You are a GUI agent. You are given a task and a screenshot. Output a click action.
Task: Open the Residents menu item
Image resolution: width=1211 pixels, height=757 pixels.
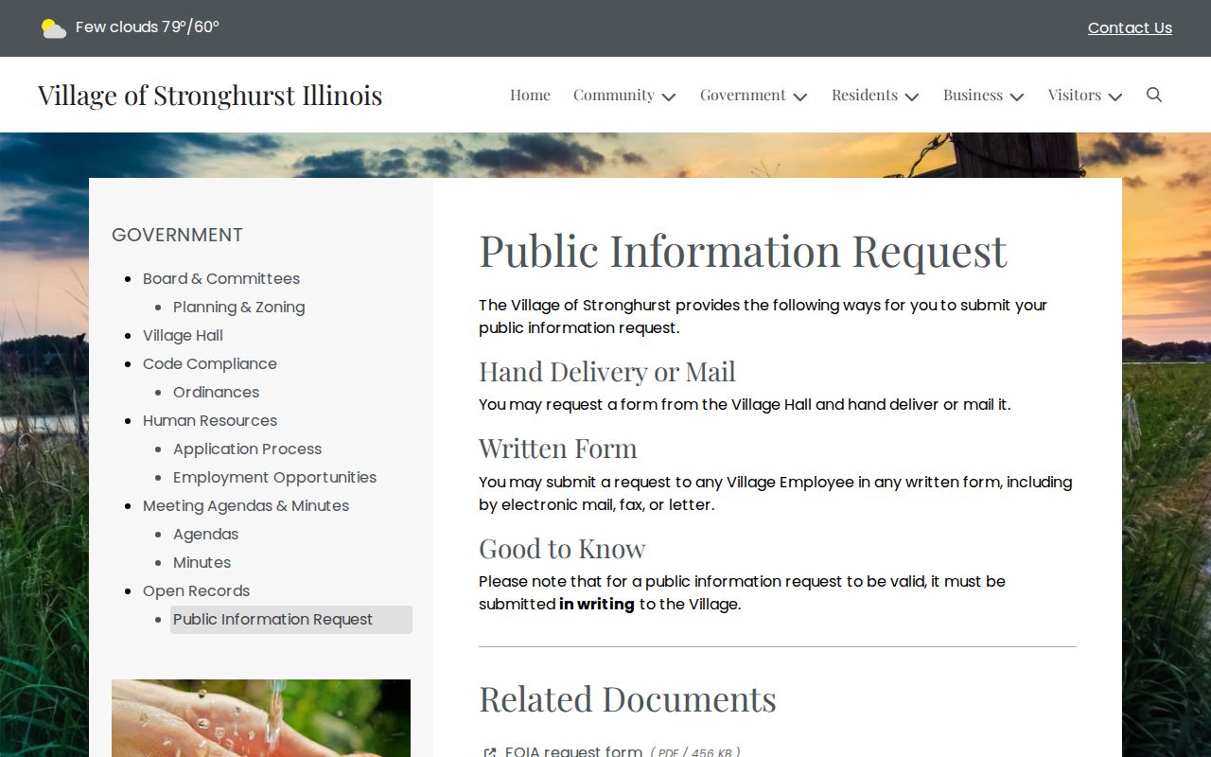[864, 95]
